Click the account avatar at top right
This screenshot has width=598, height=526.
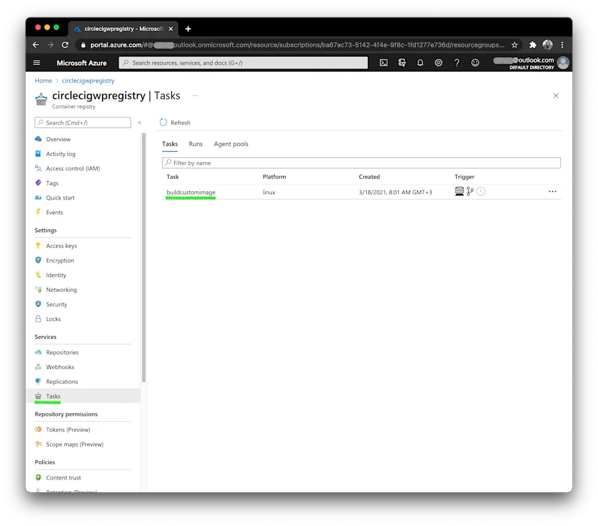pos(563,63)
